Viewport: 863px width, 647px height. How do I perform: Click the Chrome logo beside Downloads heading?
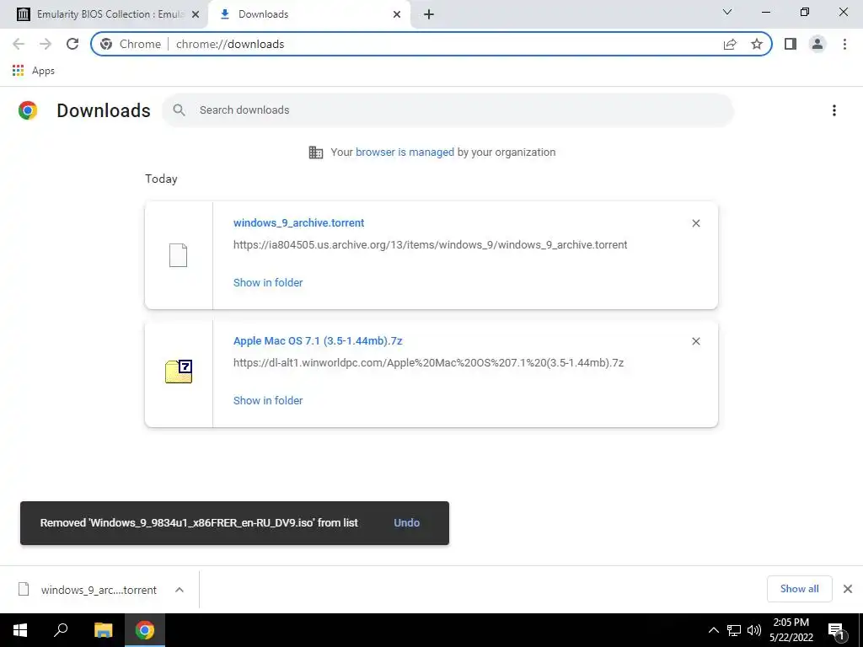(28, 110)
